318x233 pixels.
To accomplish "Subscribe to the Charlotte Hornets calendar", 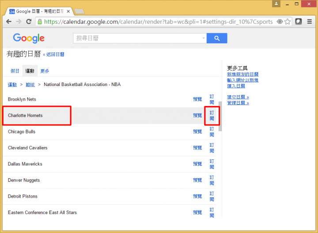I will [212, 116].
